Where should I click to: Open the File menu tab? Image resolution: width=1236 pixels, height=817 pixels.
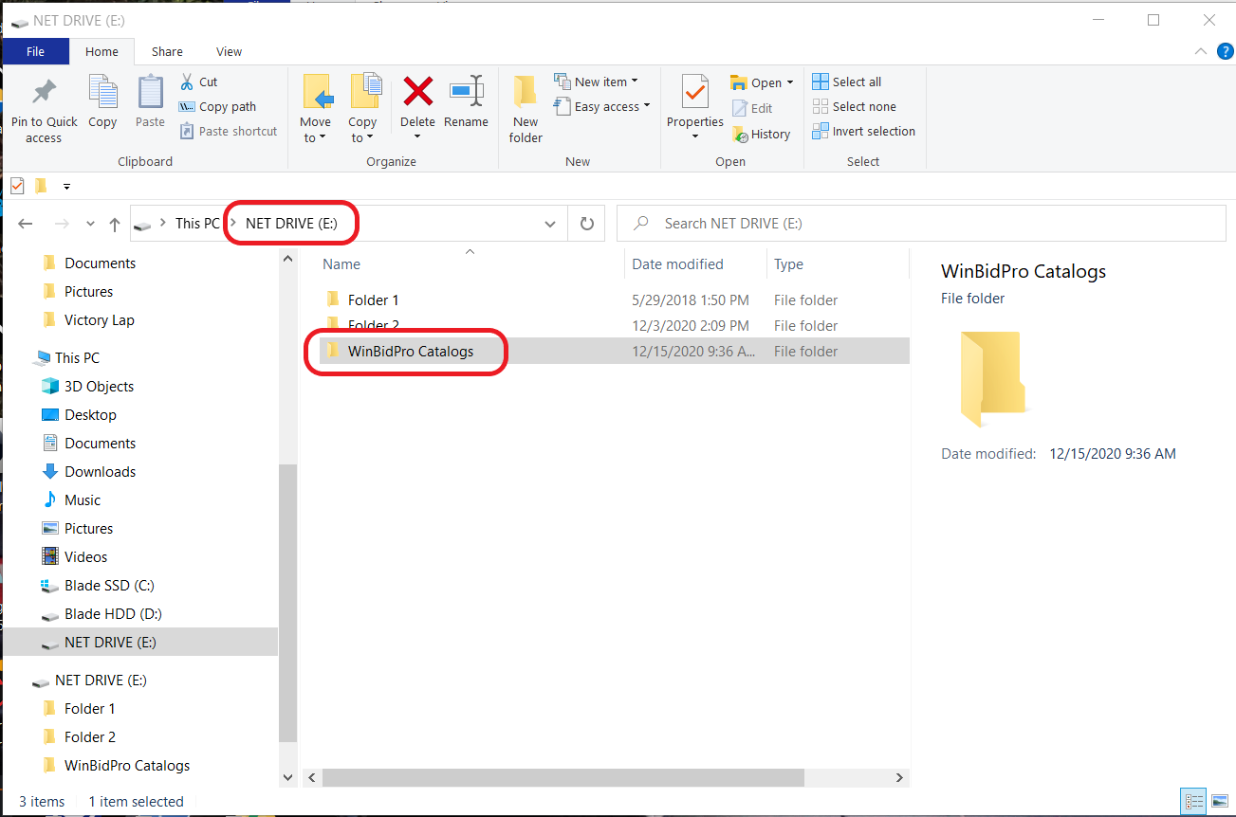click(x=35, y=51)
